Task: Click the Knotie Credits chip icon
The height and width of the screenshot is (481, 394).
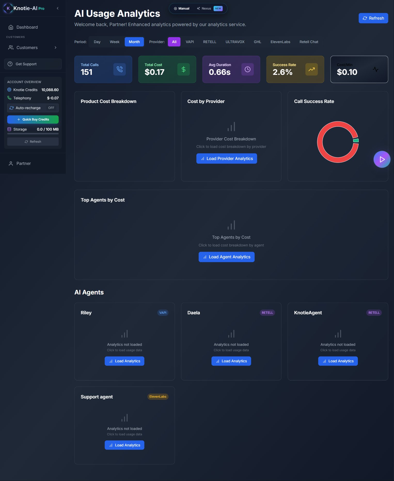Action: click(x=9, y=90)
